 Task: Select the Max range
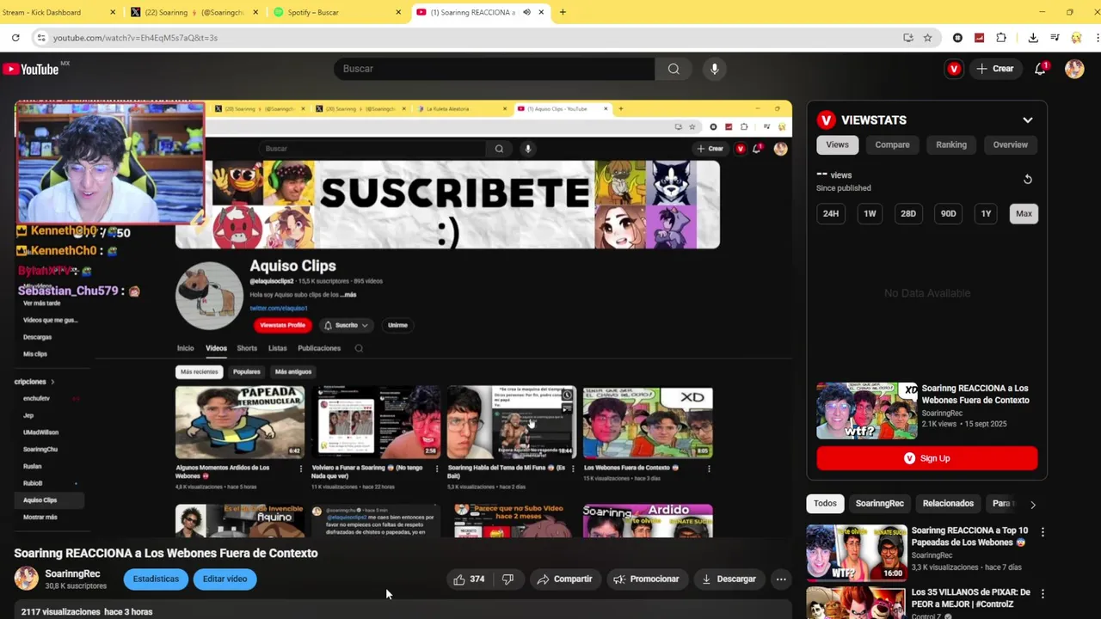(x=1024, y=214)
